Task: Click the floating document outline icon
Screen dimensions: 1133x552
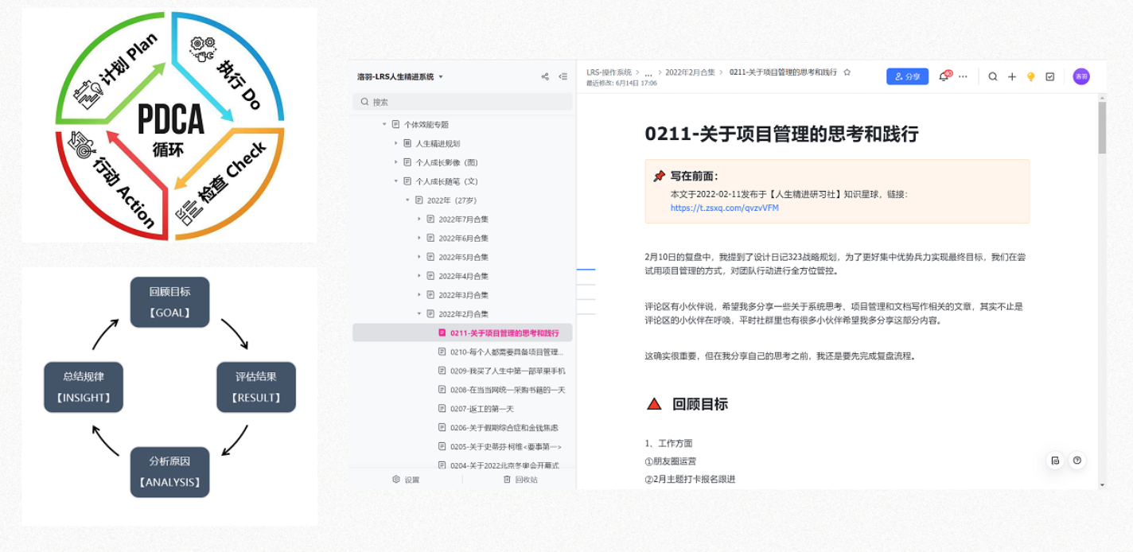Action: click(1055, 461)
